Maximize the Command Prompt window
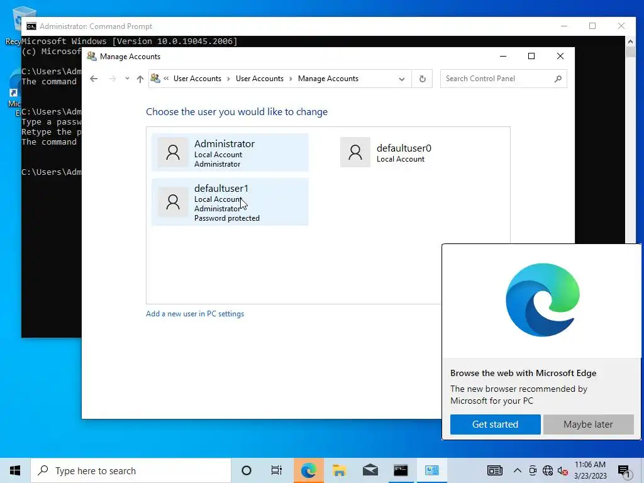This screenshot has height=483, width=644. click(x=592, y=26)
